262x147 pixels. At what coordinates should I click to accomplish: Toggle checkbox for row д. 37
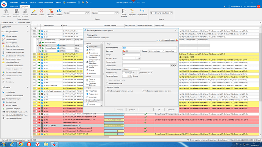[x=36, y=57]
